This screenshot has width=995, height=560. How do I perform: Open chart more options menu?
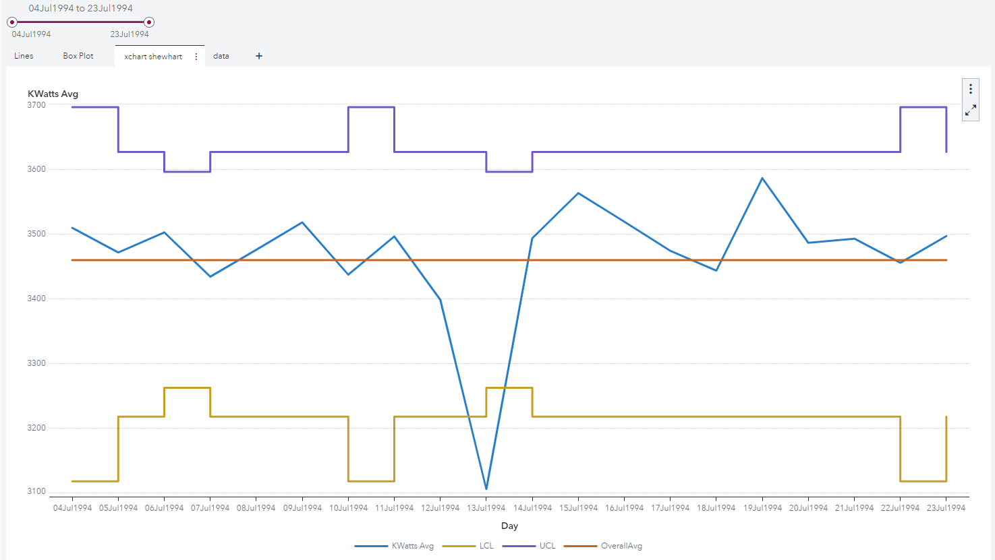click(x=971, y=89)
